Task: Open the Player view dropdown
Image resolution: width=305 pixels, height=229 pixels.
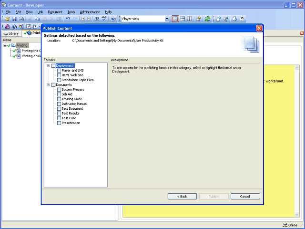Action: pos(167,19)
